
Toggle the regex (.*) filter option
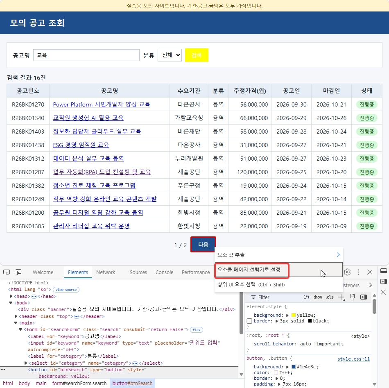point(306,297)
